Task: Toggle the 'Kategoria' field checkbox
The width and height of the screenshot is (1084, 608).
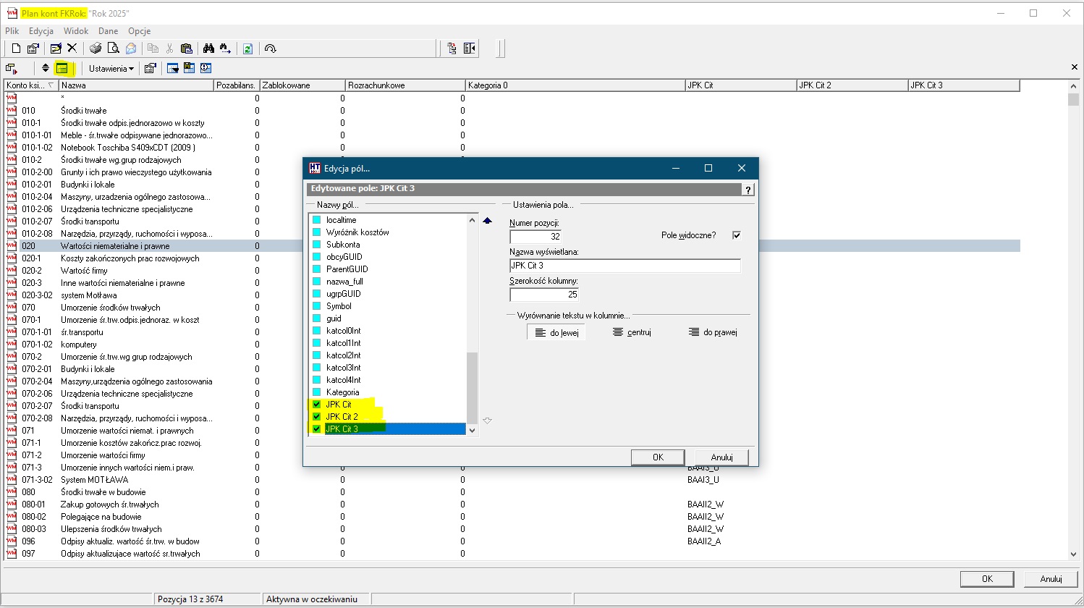Action: pyautogui.click(x=316, y=392)
